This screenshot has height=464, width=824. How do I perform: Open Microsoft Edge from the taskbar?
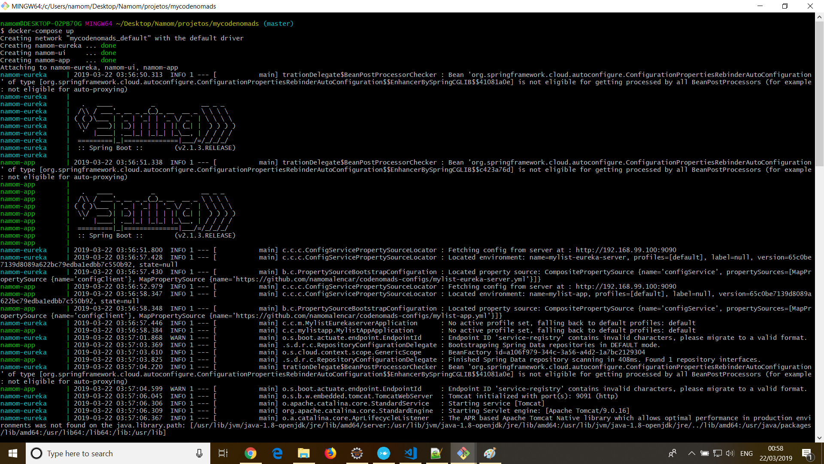point(277,453)
